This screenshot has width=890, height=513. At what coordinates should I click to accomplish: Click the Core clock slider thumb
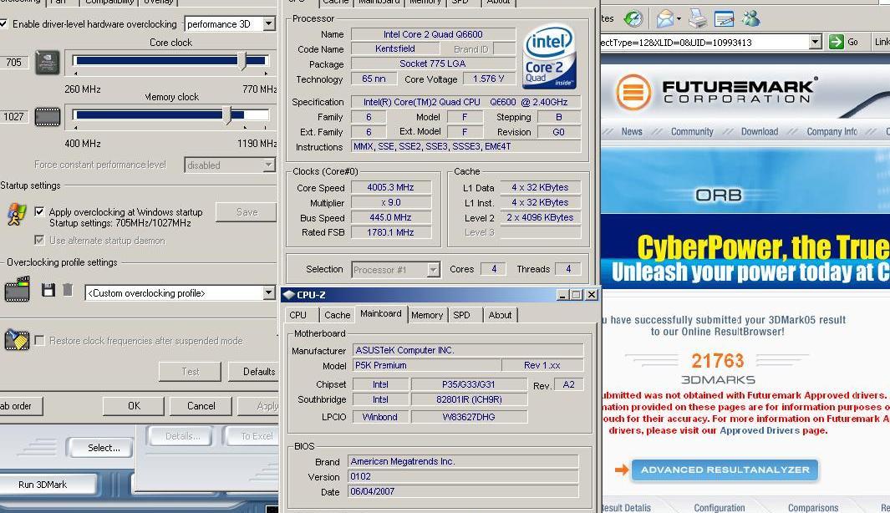(243, 61)
